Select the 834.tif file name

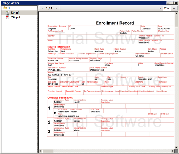[x=15, y=13]
